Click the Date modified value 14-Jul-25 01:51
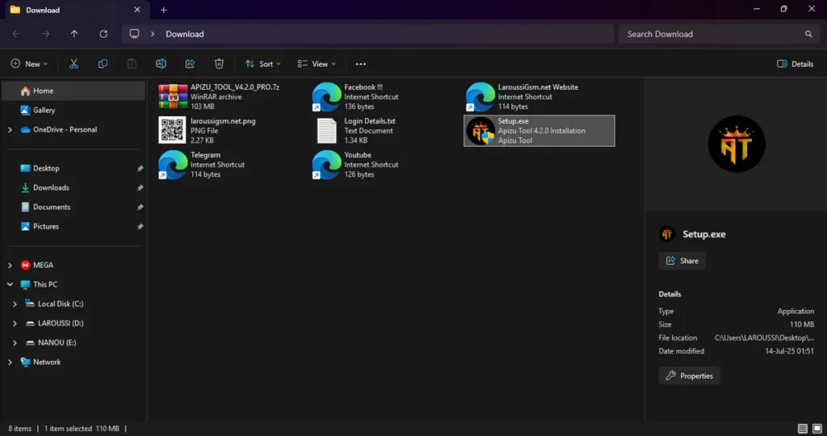The height and width of the screenshot is (436, 827). coord(790,351)
